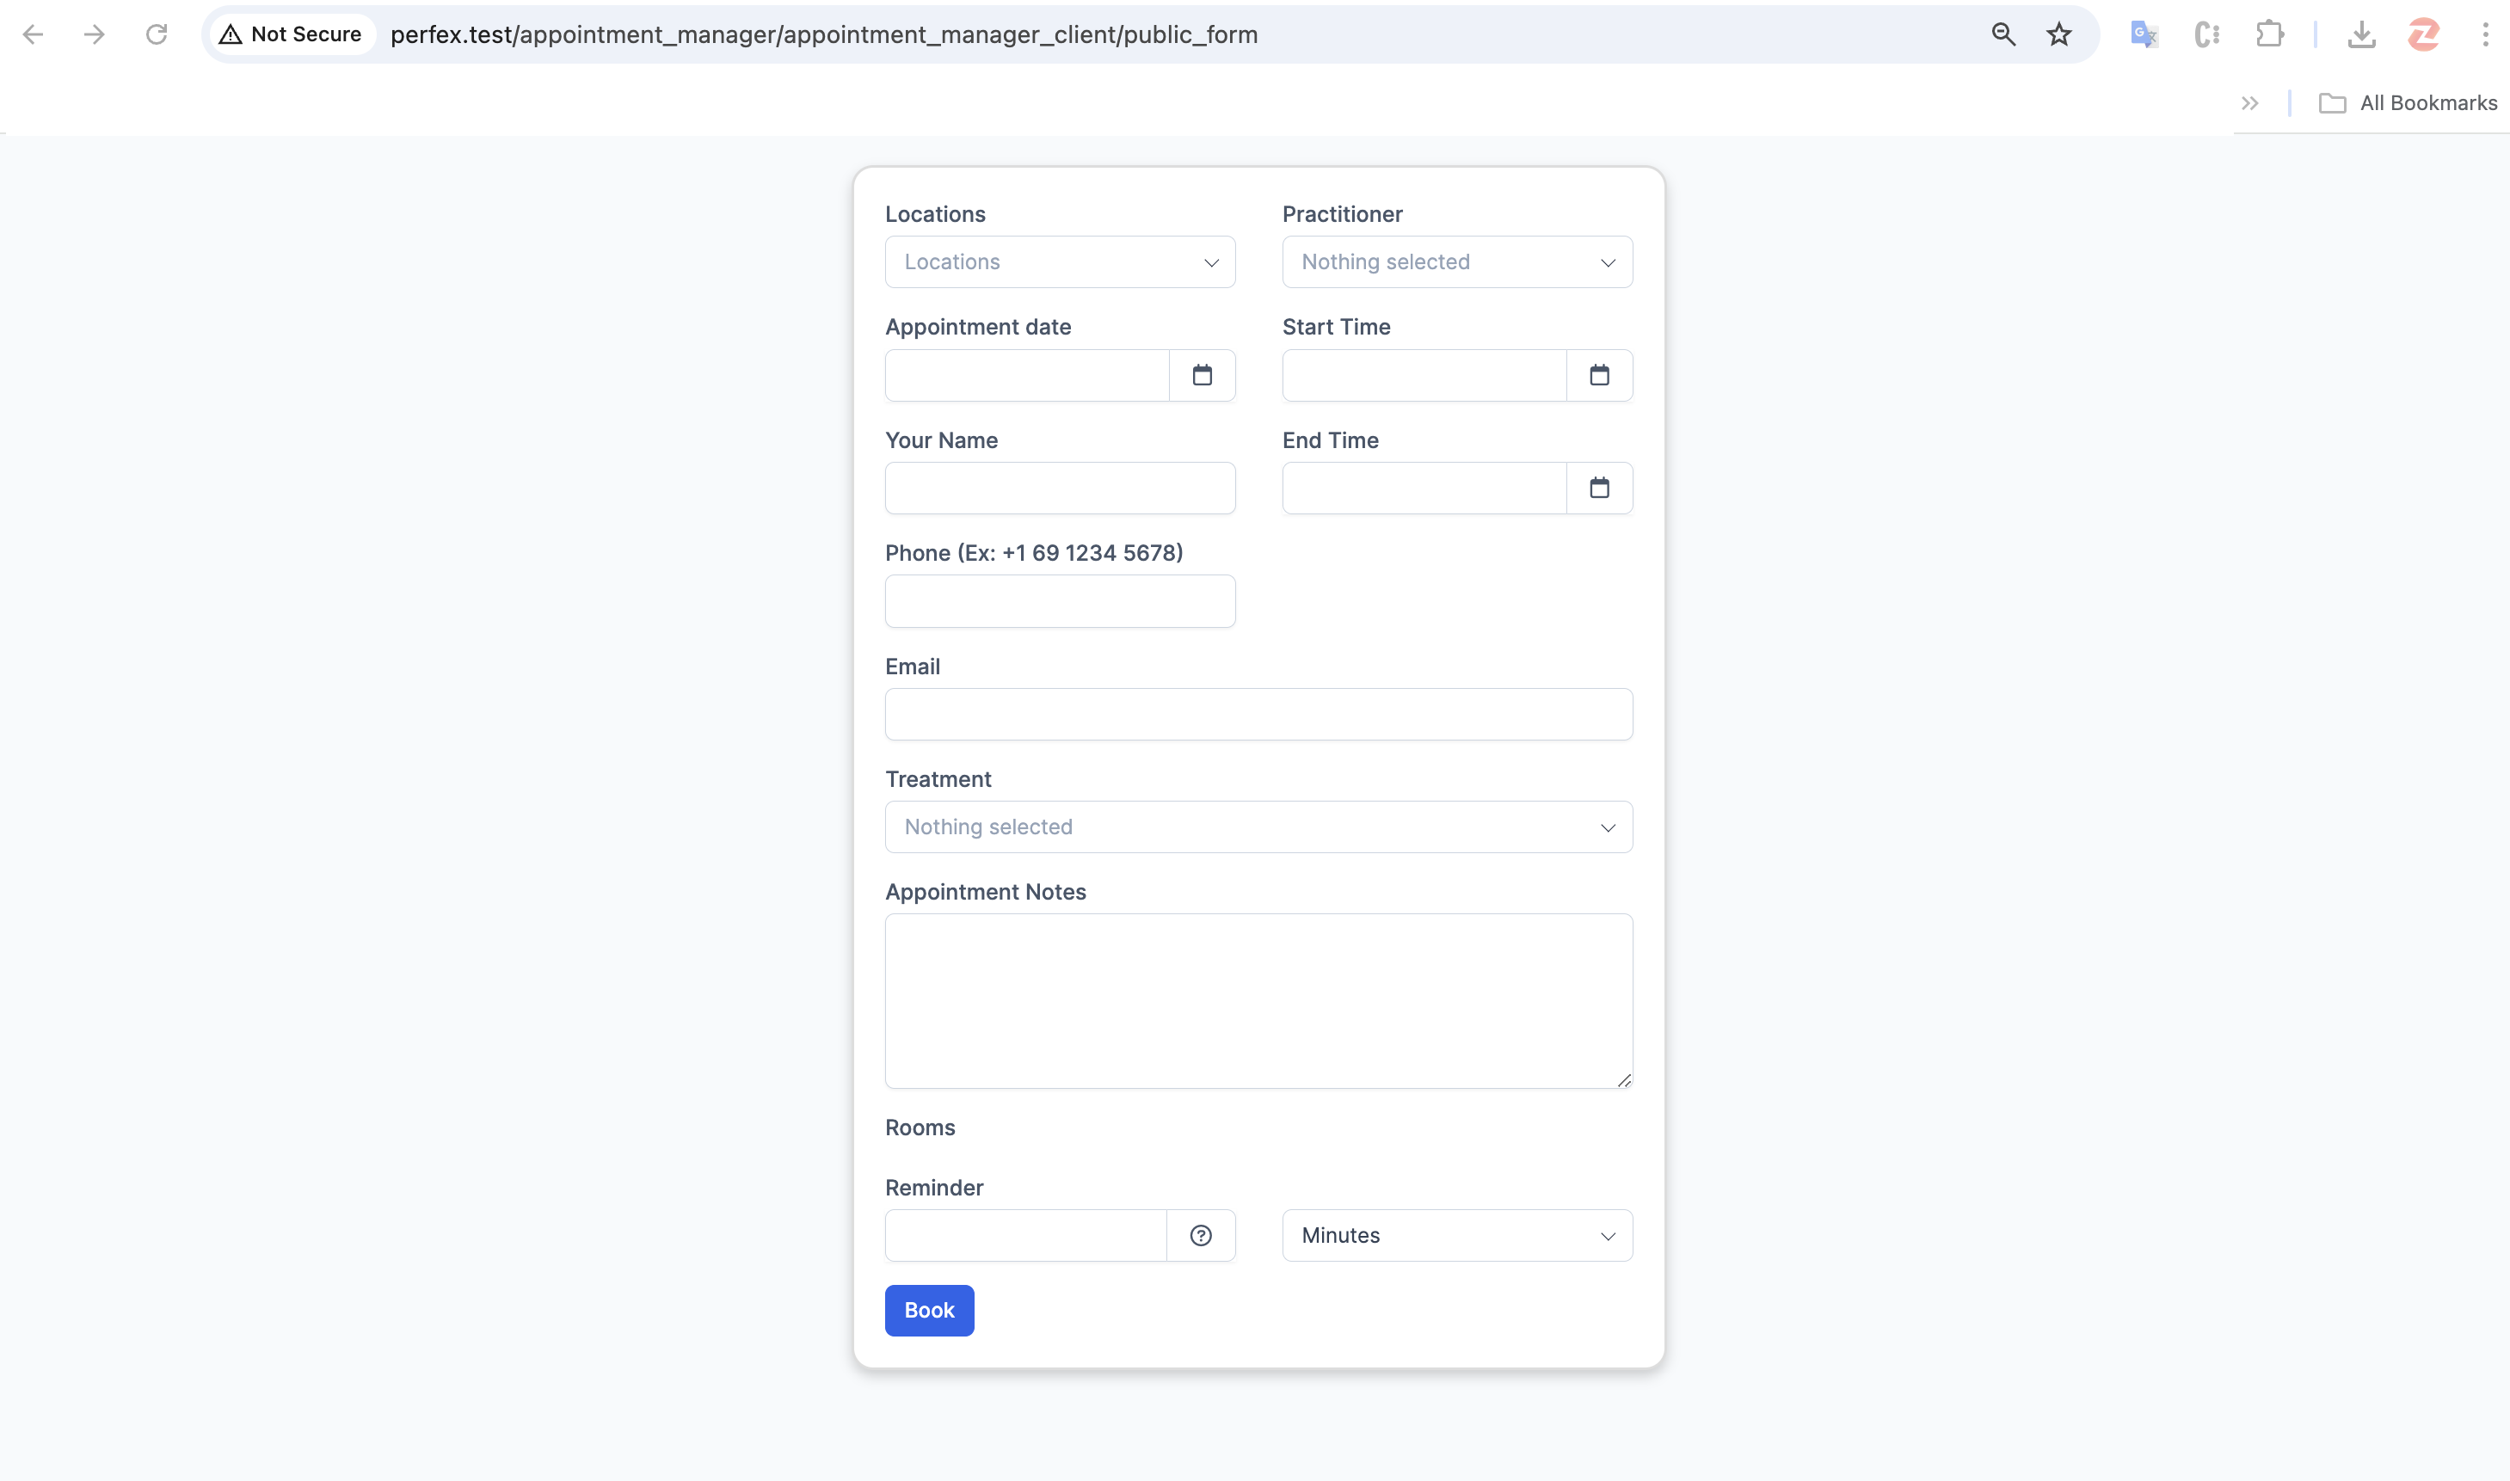
Task: Reload the page
Action: click(x=157, y=33)
